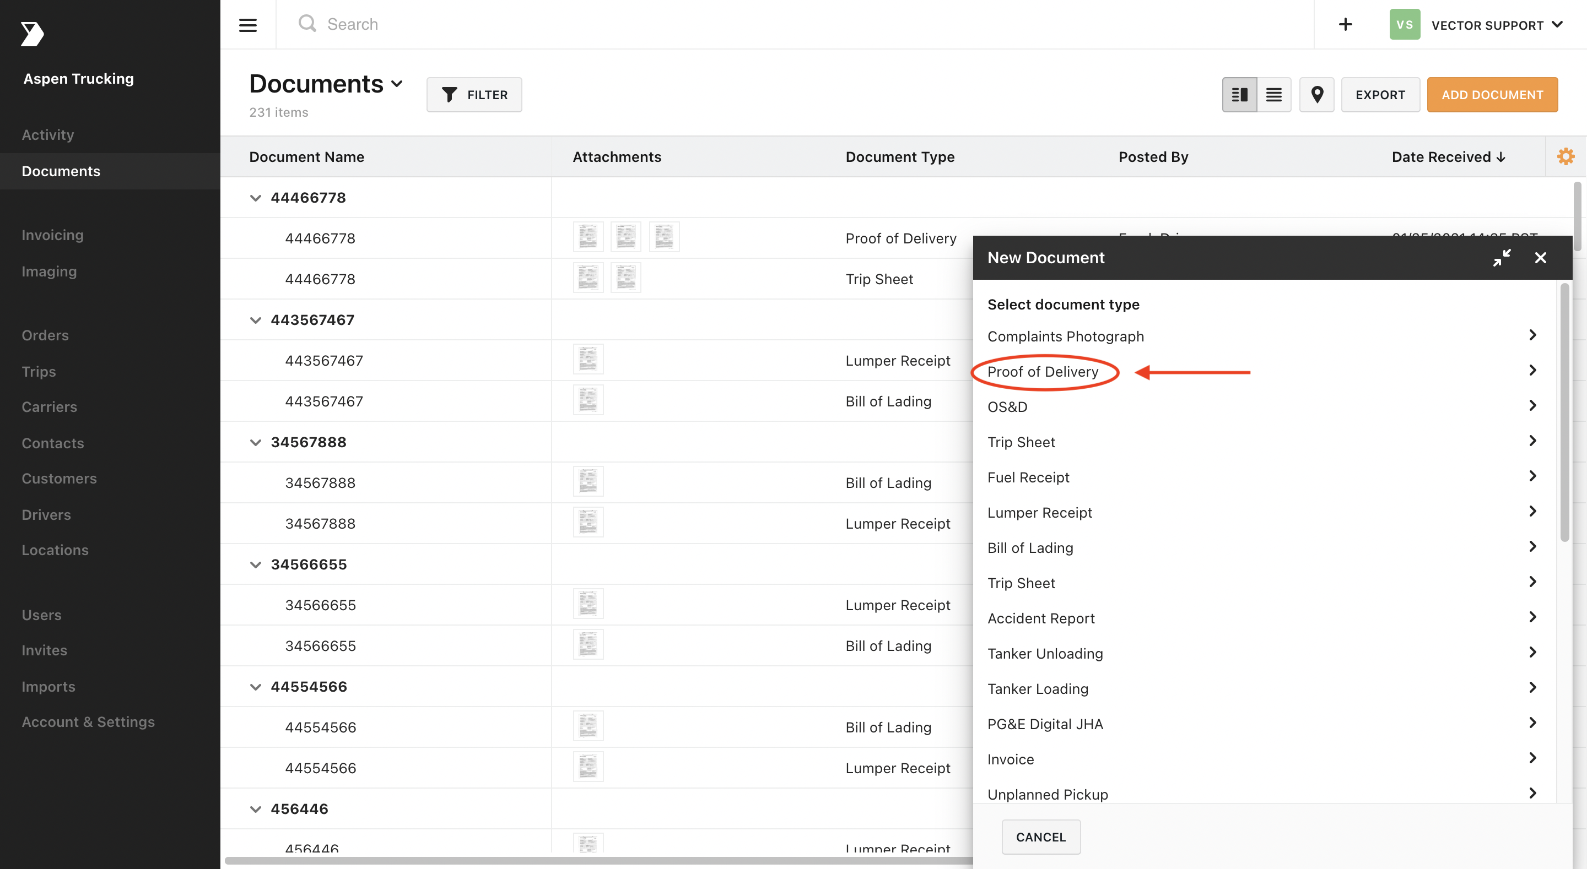The image size is (1587, 869).
Task: Click the New Document panel scrollbar
Action: pos(1564,412)
